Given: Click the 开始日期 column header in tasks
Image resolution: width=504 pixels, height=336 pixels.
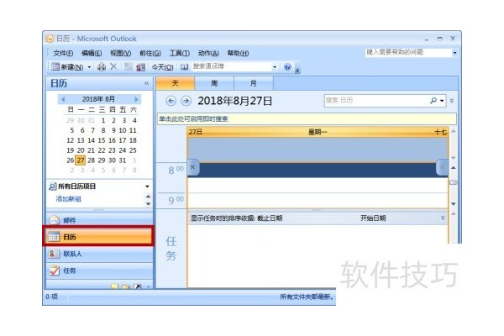Looking at the screenshot, I should click(x=373, y=218).
